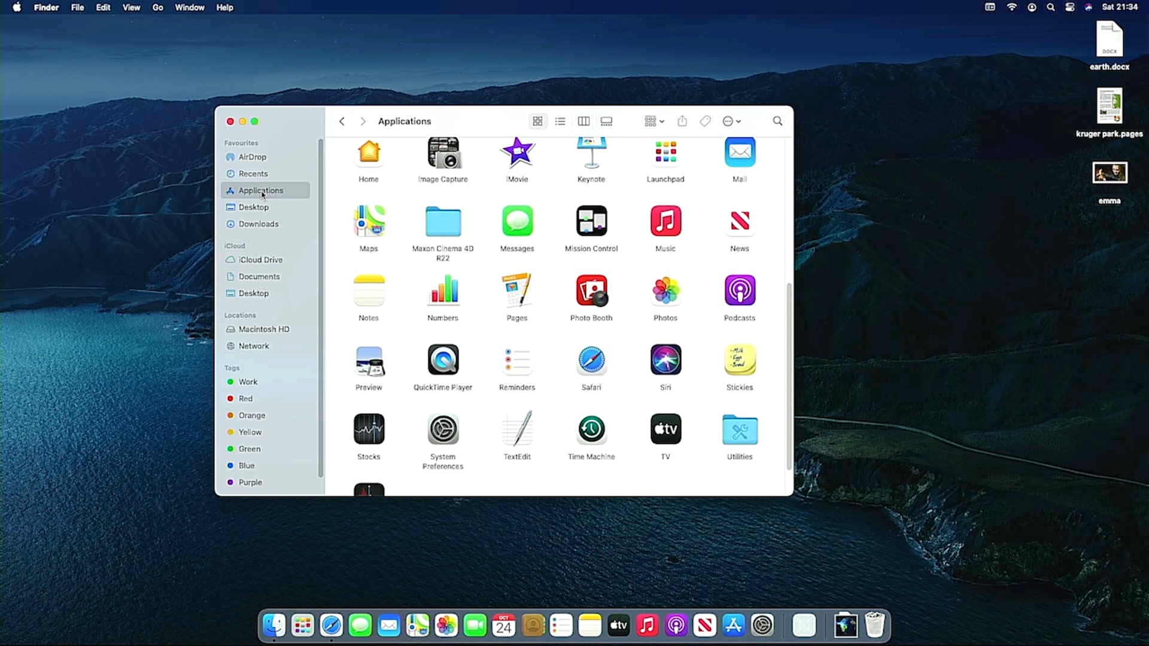Select the Stickies app icon
Image resolution: width=1149 pixels, height=646 pixels.
(x=740, y=360)
